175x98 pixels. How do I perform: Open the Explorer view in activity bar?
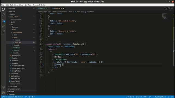[3, 9]
